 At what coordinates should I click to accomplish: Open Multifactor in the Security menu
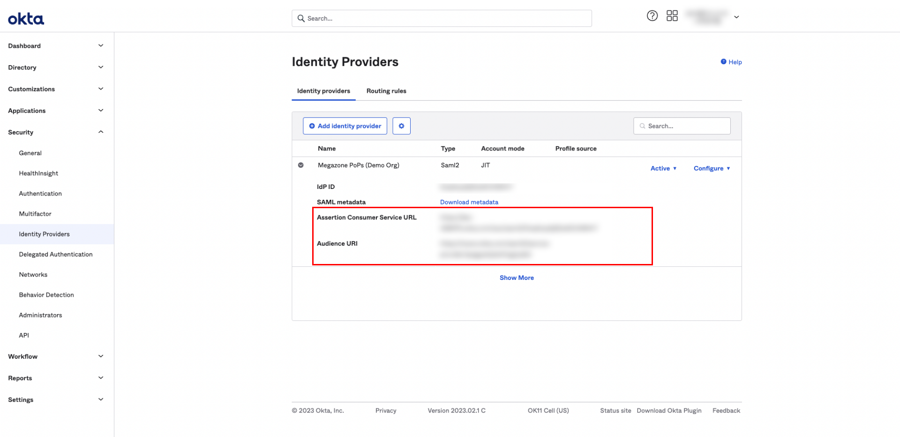click(35, 214)
